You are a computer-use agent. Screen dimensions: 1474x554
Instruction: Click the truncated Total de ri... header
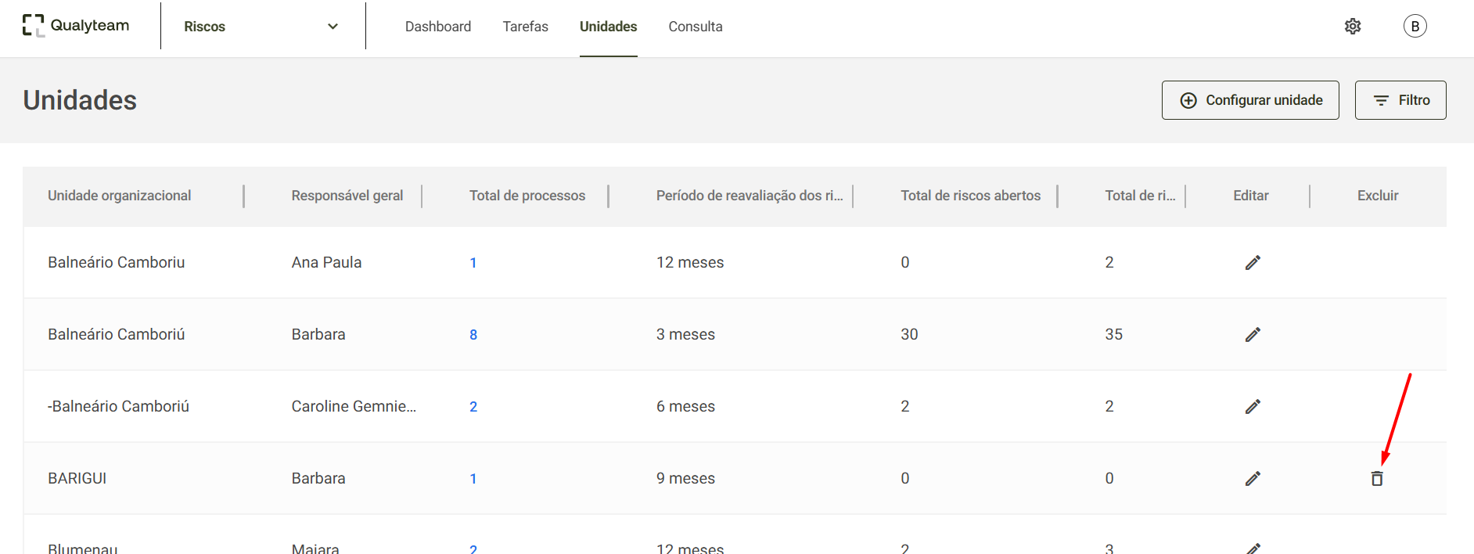[x=1140, y=196]
